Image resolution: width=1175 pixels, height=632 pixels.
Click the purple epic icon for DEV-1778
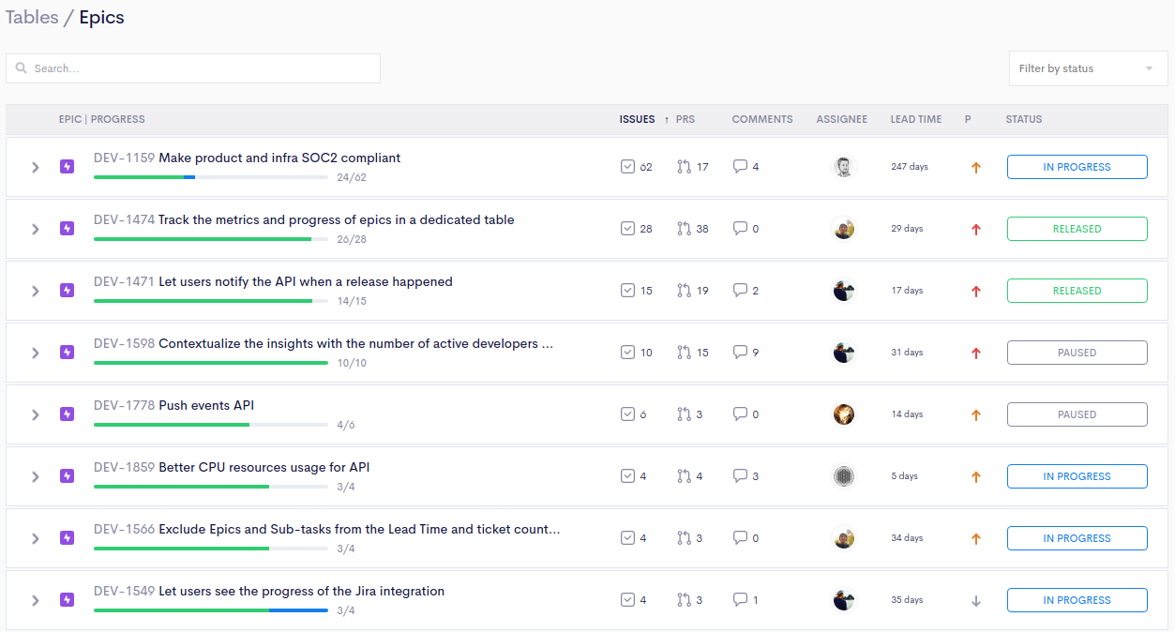tap(67, 414)
